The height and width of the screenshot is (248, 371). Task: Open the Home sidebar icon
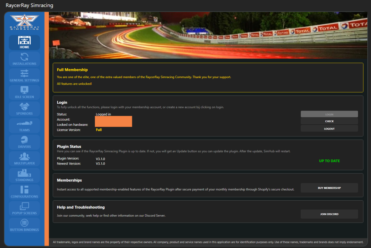24,40
